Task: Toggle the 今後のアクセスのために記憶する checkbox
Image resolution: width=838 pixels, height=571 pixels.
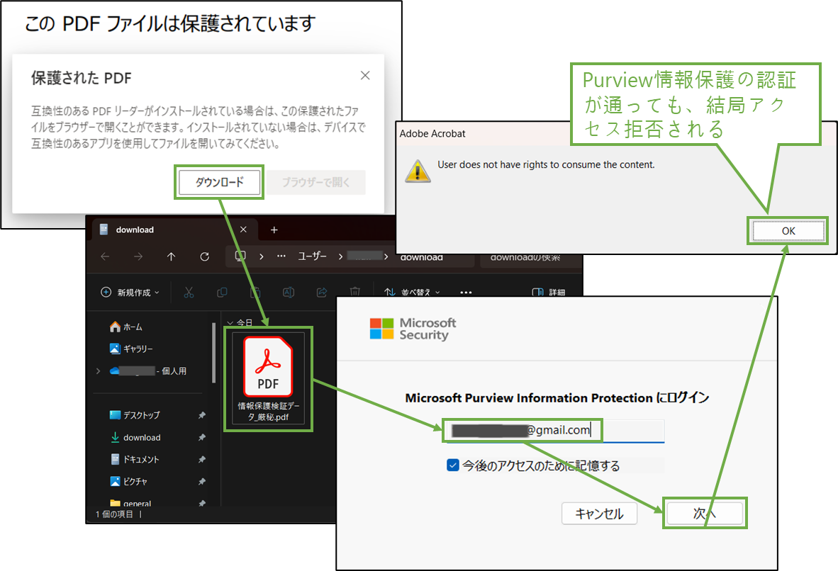Action: (452, 465)
